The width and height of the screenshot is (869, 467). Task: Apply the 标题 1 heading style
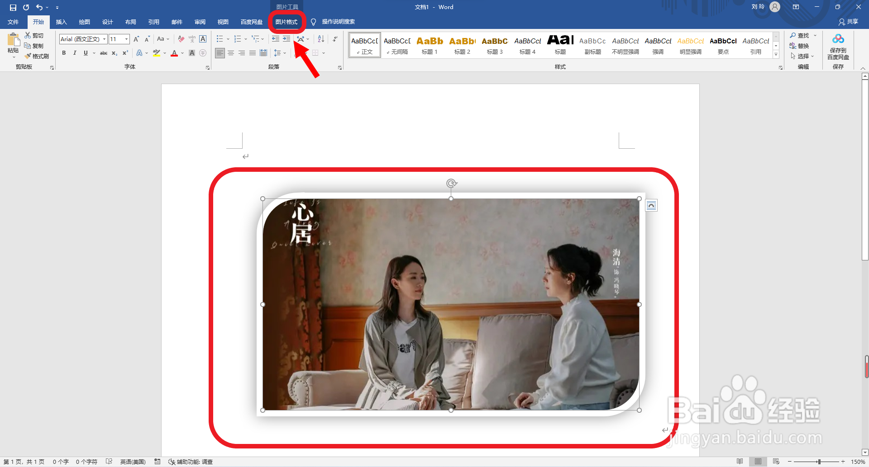coord(430,45)
